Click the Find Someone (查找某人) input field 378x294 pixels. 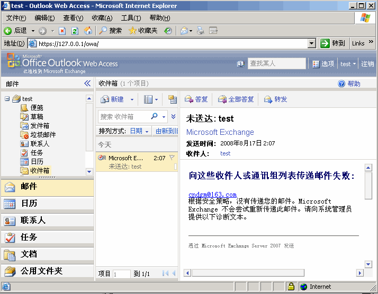click(x=276, y=63)
